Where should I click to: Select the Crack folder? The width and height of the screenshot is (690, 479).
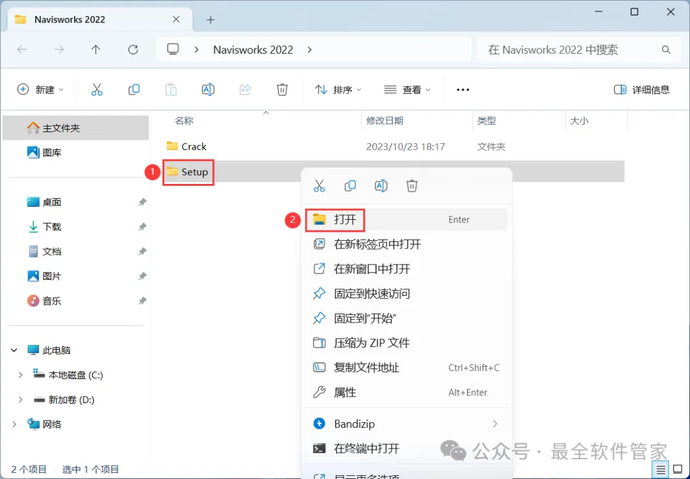(187, 146)
